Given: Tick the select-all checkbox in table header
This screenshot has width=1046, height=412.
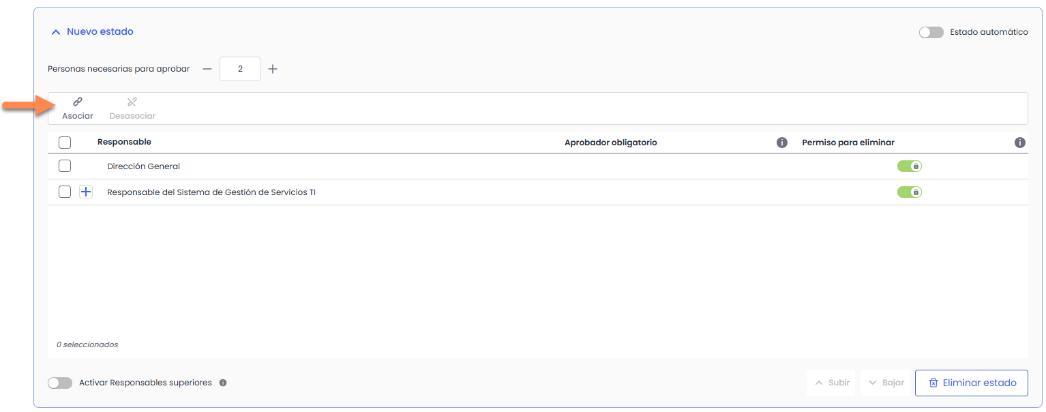Looking at the screenshot, I should coord(65,143).
